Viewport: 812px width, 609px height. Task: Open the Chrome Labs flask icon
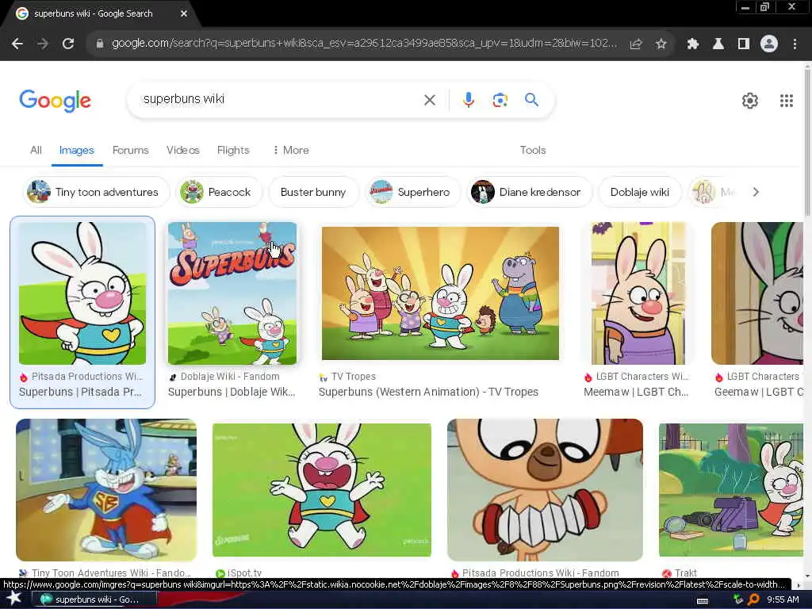718,44
